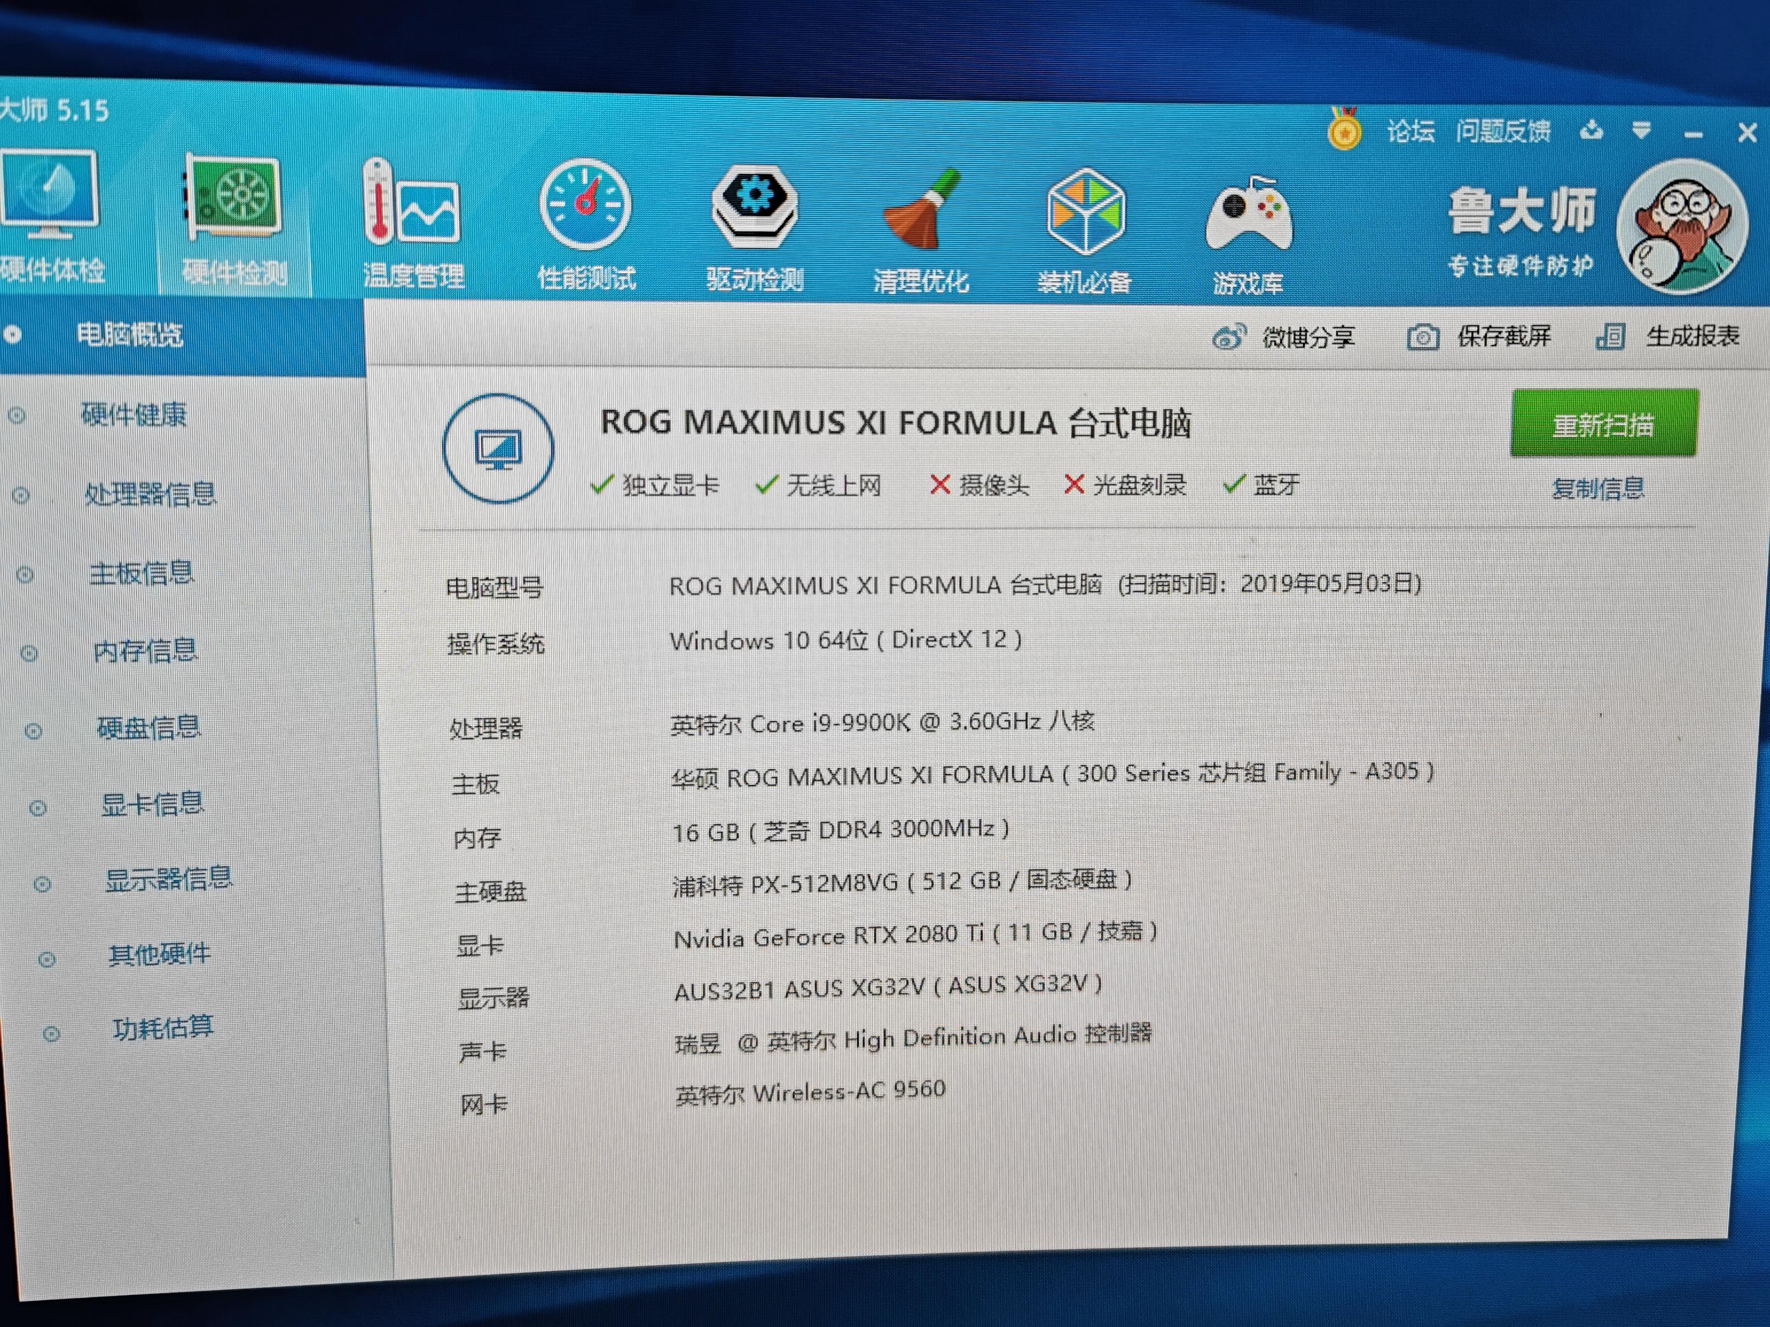
Task: Open the 硬件体检 hardware checkup icon
Action: pyautogui.click(x=49, y=196)
